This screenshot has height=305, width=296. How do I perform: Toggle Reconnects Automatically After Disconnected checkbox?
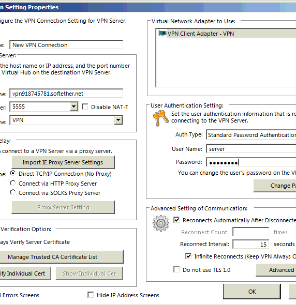(176, 220)
